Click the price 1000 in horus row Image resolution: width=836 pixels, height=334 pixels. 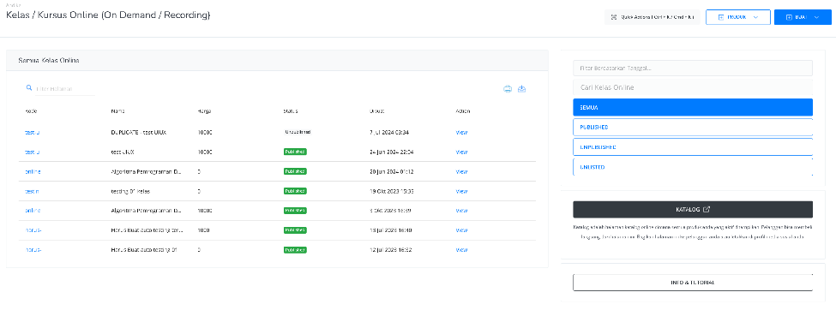point(203,230)
